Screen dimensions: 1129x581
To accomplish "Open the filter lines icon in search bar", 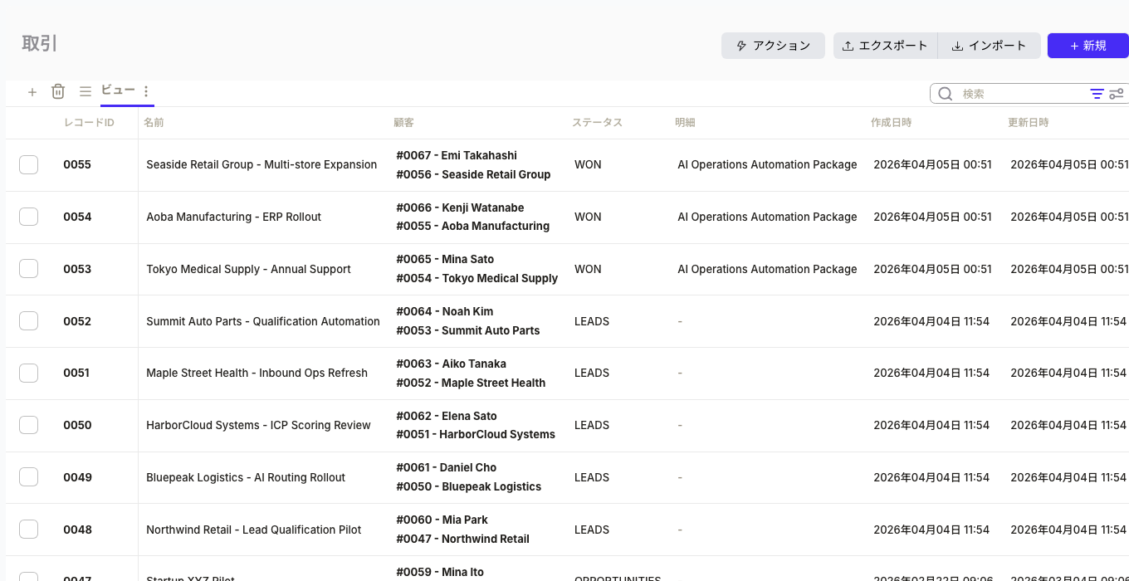I will click(1097, 94).
